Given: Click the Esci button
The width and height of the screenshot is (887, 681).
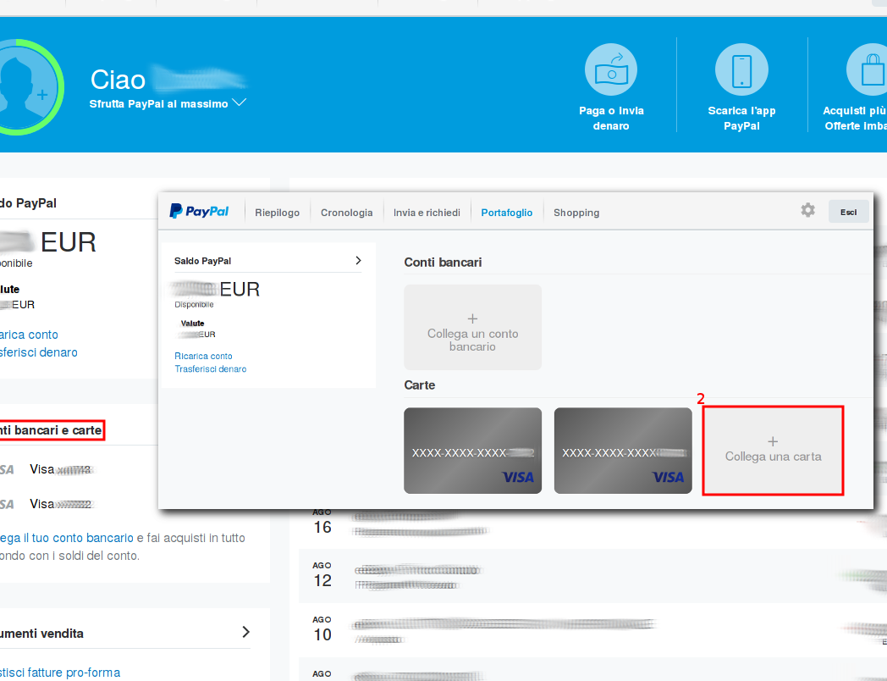Looking at the screenshot, I should 849,212.
